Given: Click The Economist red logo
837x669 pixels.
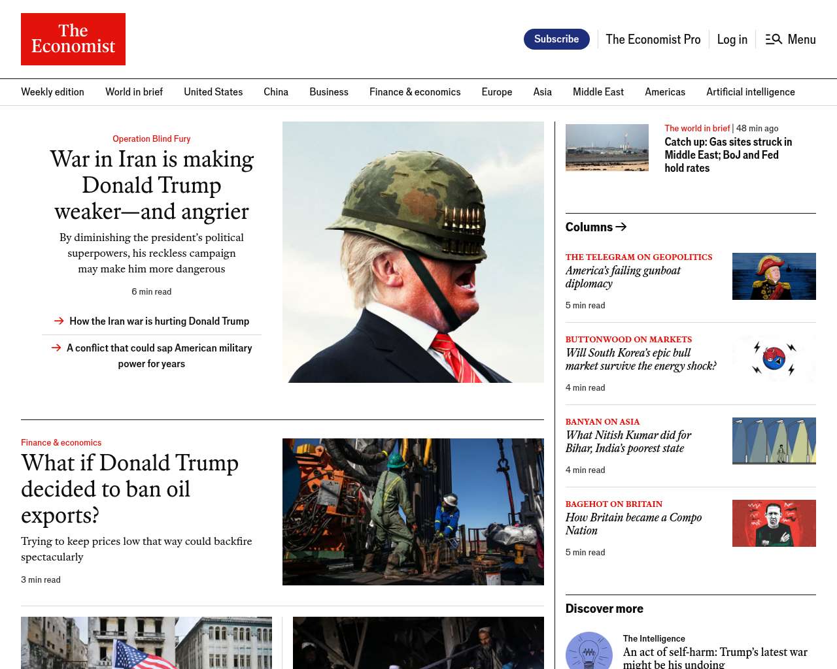Looking at the screenshot, I should click(x=73, y=39).
